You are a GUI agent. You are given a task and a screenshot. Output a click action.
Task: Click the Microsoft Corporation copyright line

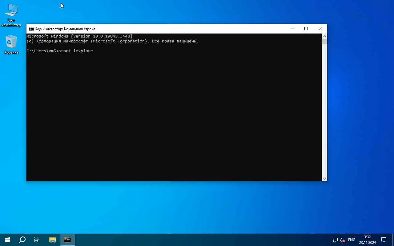113,41
